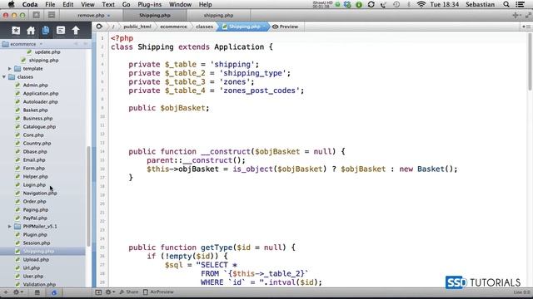Click the publish up-arrow icon

point(76,31)
